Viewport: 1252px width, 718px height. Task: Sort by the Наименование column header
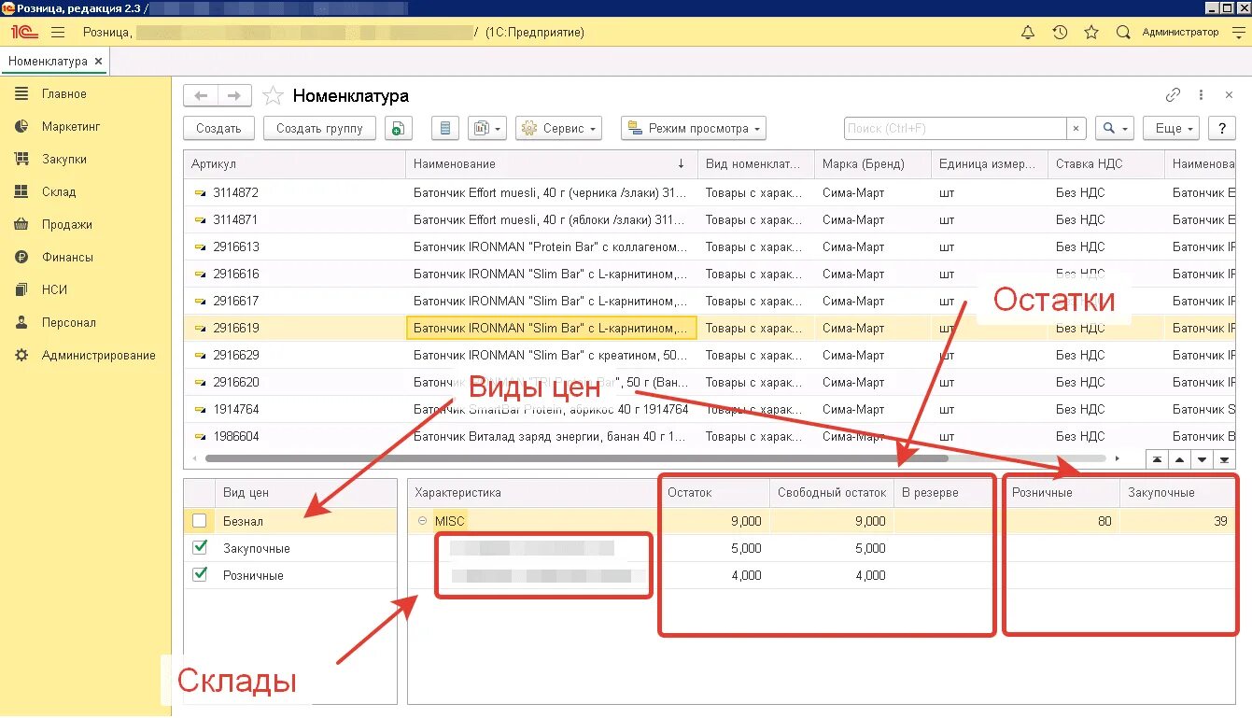(x=552, y=164)
